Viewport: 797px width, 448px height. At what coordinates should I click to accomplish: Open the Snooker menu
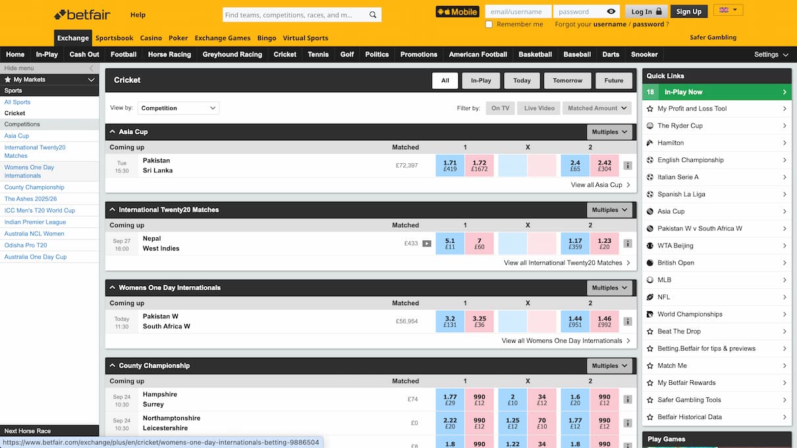644,55
